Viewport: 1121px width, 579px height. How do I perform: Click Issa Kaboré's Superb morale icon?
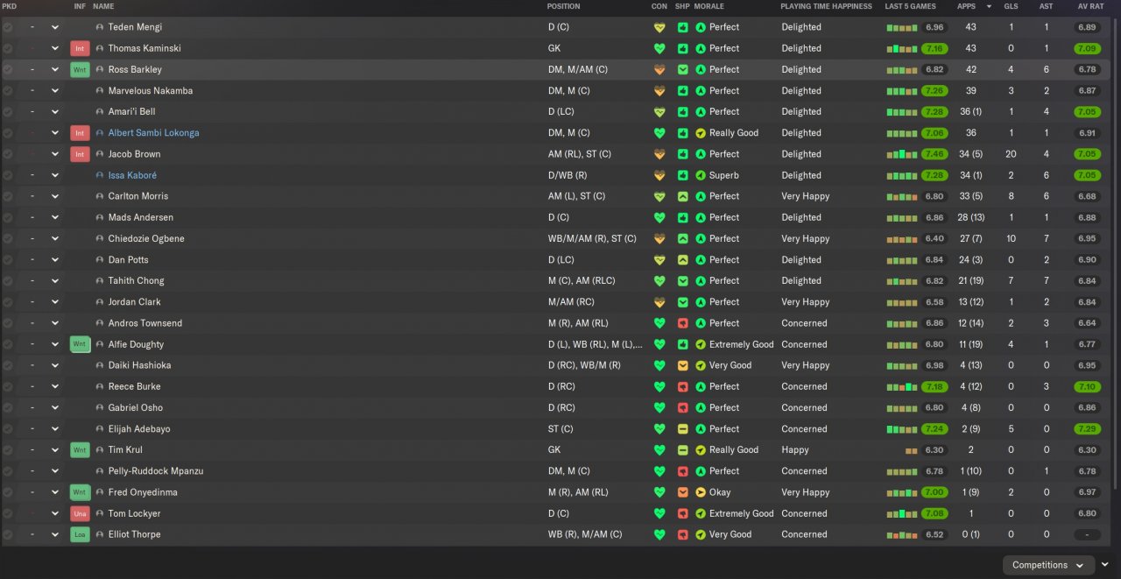coord(701,175)
